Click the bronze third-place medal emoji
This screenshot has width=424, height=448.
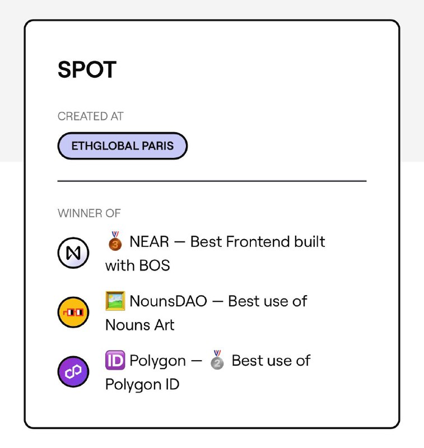coord(115,241)
